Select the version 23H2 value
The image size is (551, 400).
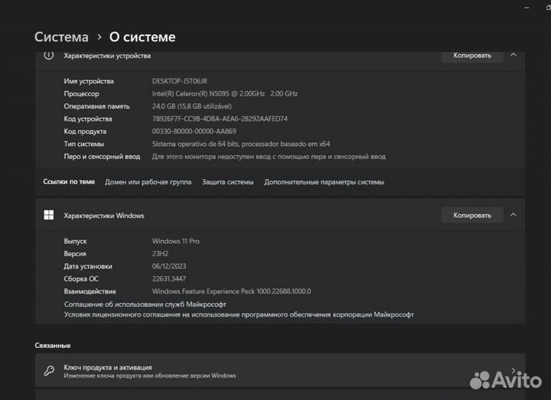point(160,254)
